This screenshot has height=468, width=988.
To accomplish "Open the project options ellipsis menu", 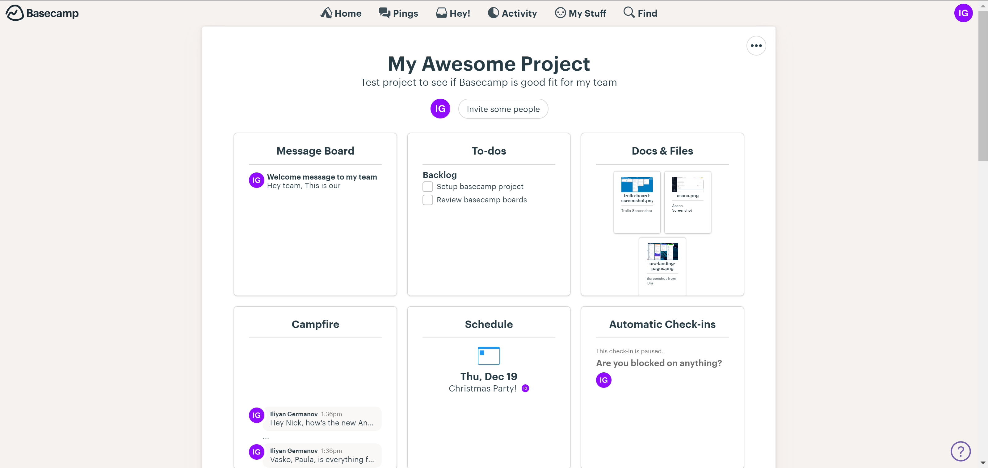I will (x=756, y=46).
